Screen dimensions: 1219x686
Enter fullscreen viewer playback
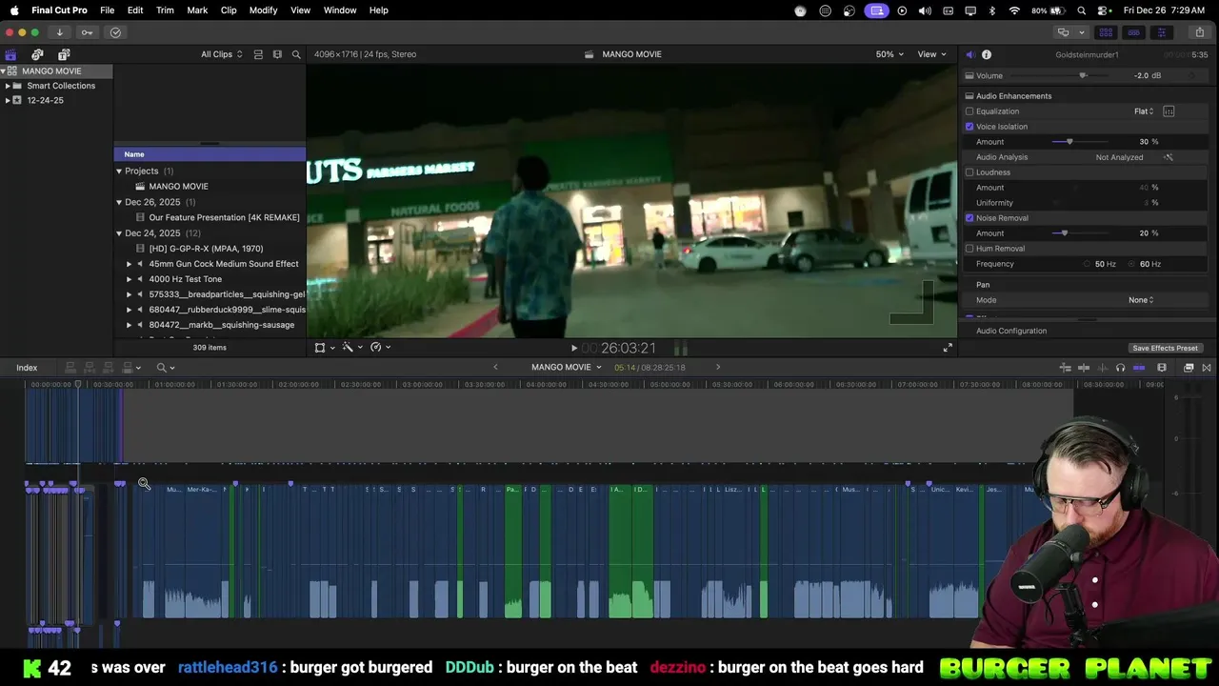948,348
